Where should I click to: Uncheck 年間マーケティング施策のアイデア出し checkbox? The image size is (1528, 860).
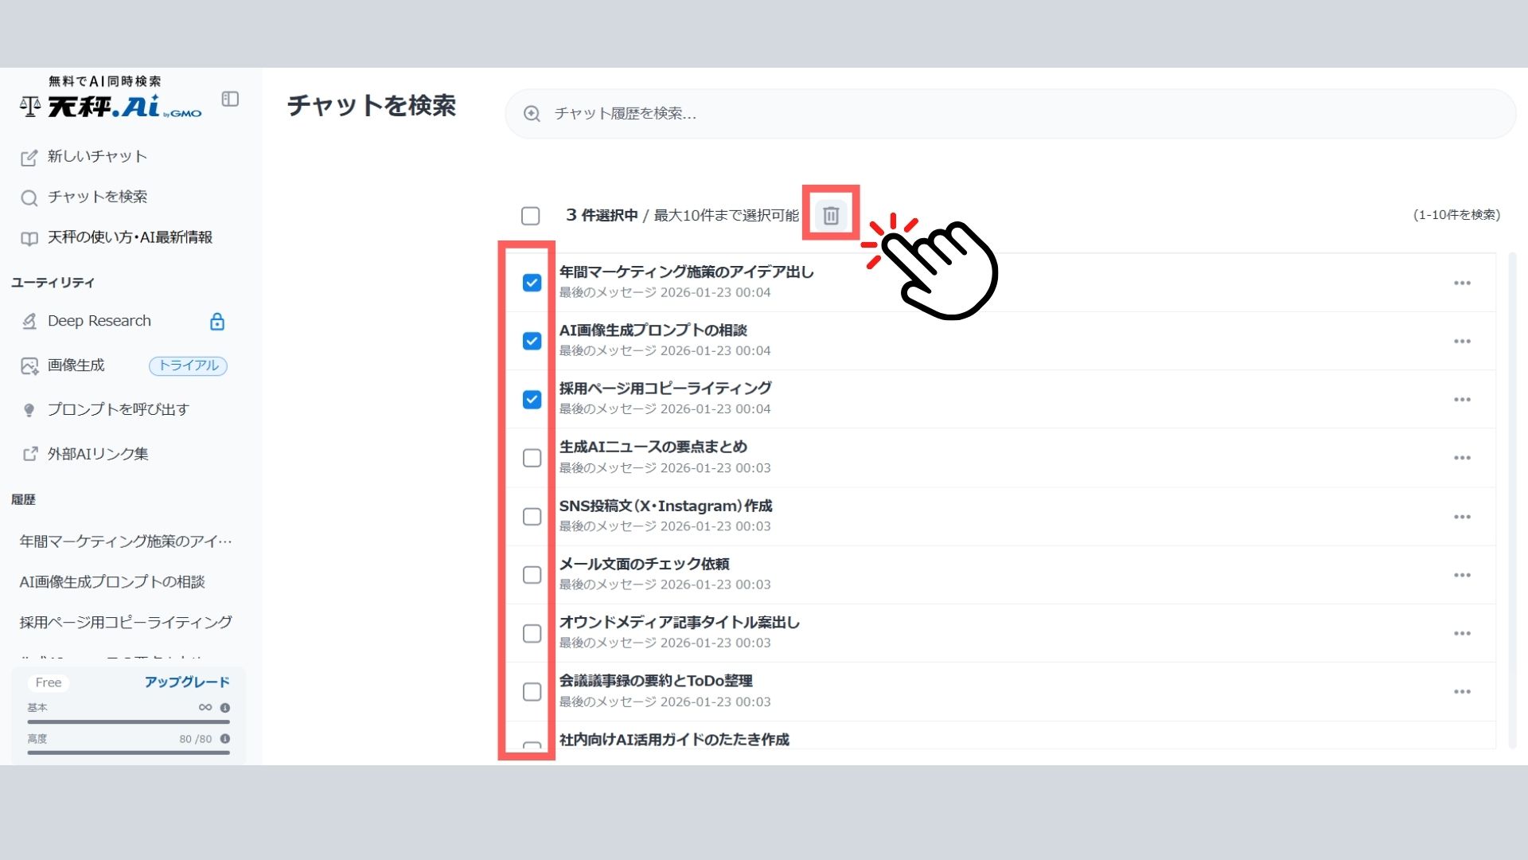532,283
